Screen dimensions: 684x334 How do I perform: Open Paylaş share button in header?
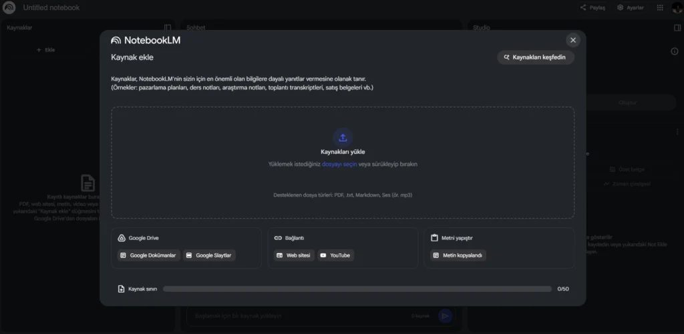(592, 7)
